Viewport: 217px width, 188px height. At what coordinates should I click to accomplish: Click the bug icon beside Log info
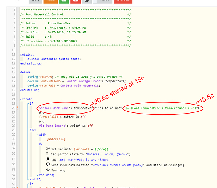[48, 159]
